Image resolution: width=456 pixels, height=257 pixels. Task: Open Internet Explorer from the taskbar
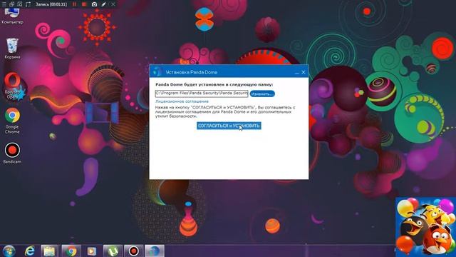(30, 251)
